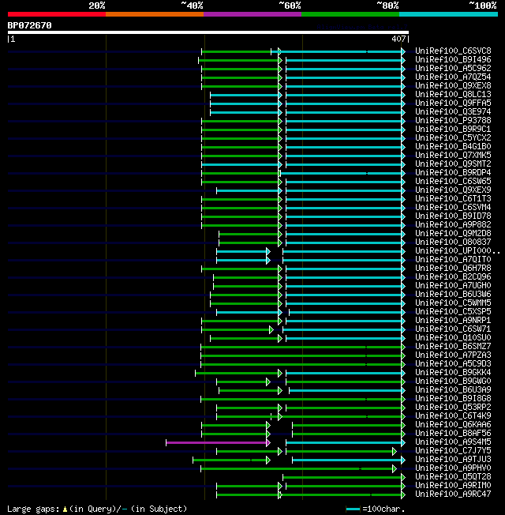Click the label UniRef100_C6SW65
This screenshot has width=505, height=515.
(x=453, y=182)
